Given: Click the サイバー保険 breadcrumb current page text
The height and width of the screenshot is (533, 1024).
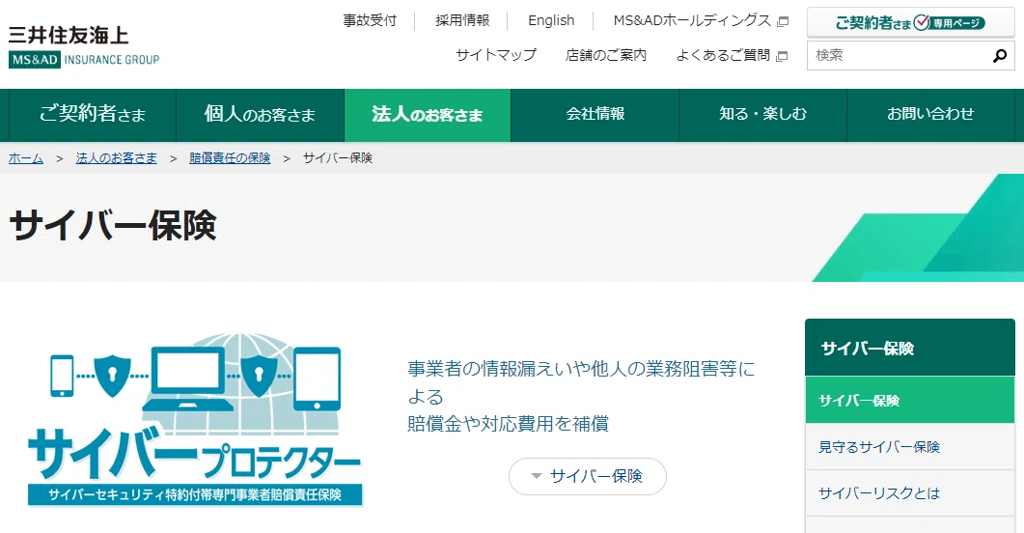Looking at the screenshot, I should tap(338, 158).
